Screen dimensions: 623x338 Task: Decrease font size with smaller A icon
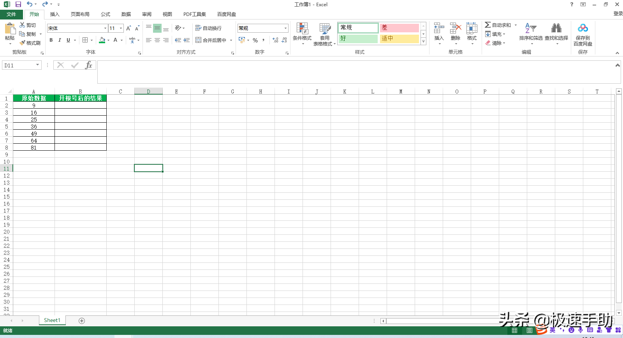coord(137,28)
